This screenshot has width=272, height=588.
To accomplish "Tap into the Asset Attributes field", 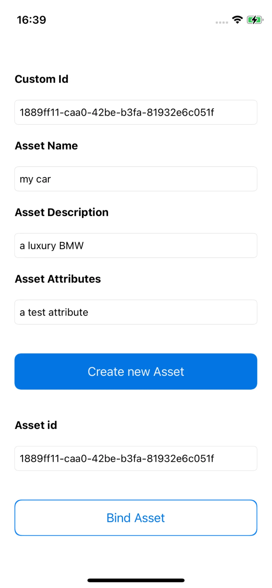I will click(136, 312).
